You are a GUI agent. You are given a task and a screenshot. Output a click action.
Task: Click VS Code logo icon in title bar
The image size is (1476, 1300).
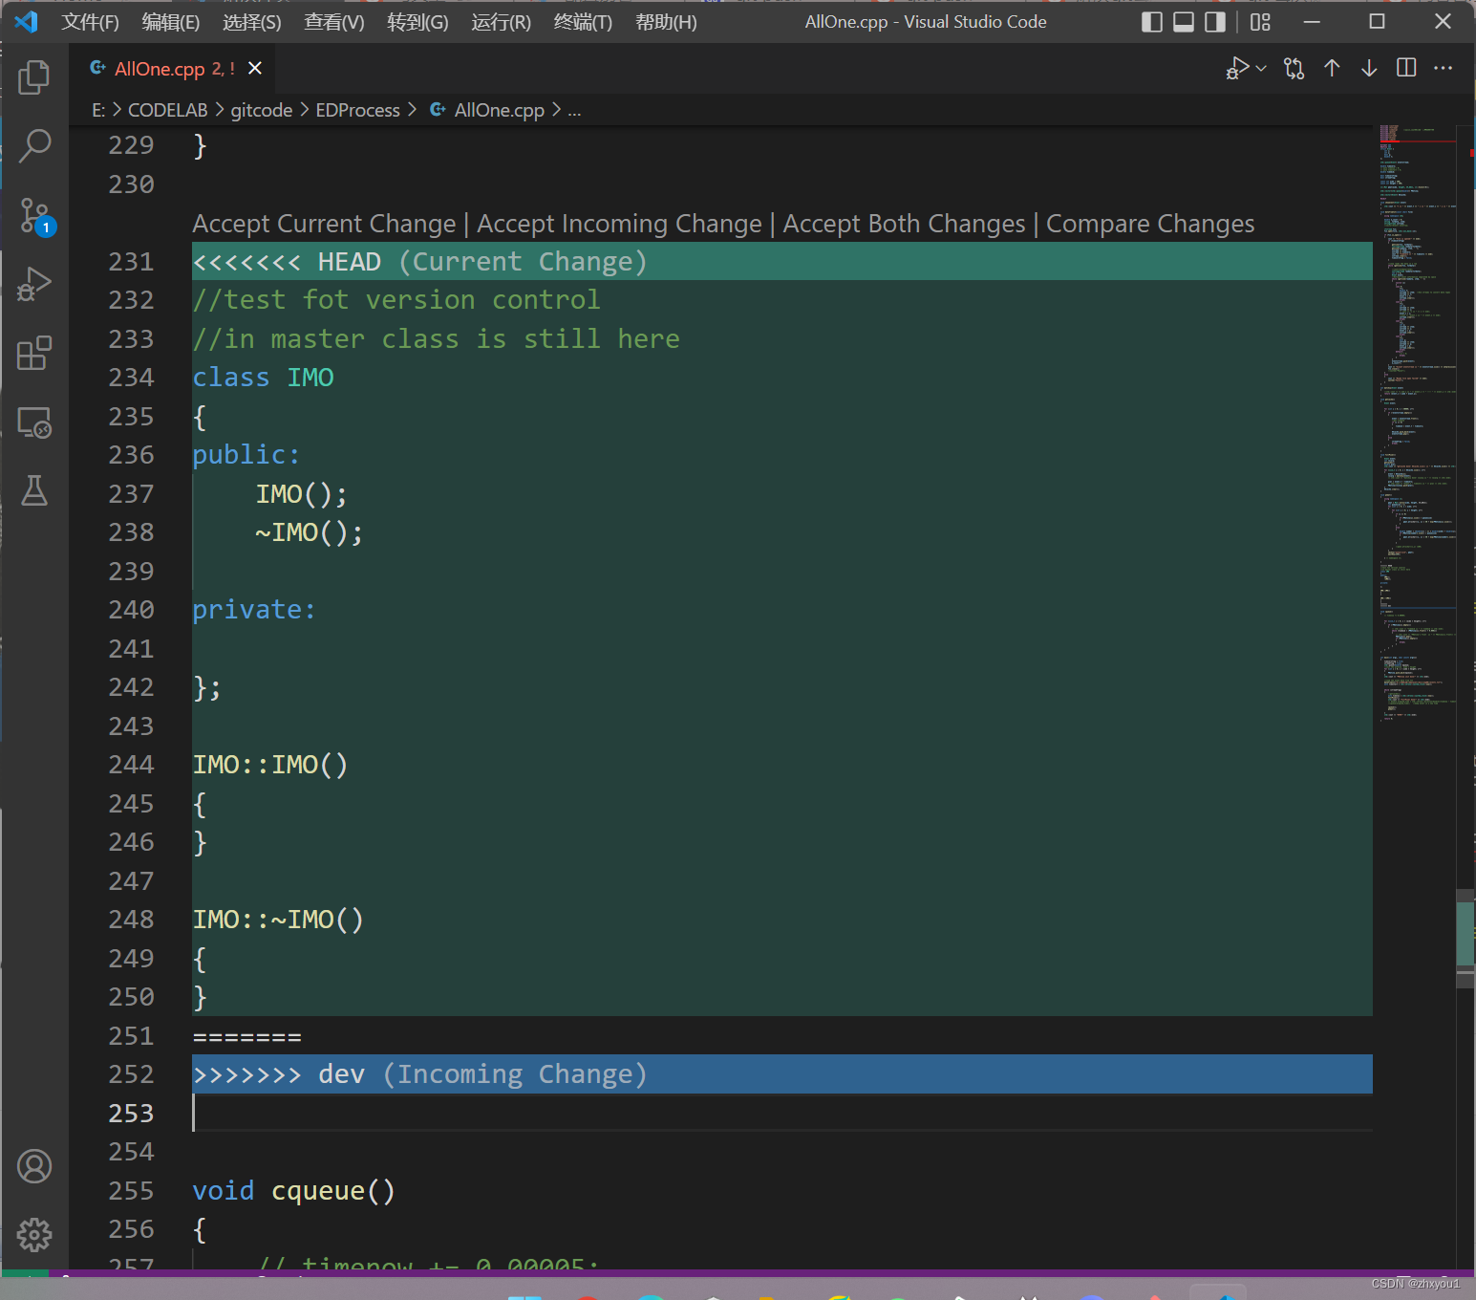(x=27, y=22)
